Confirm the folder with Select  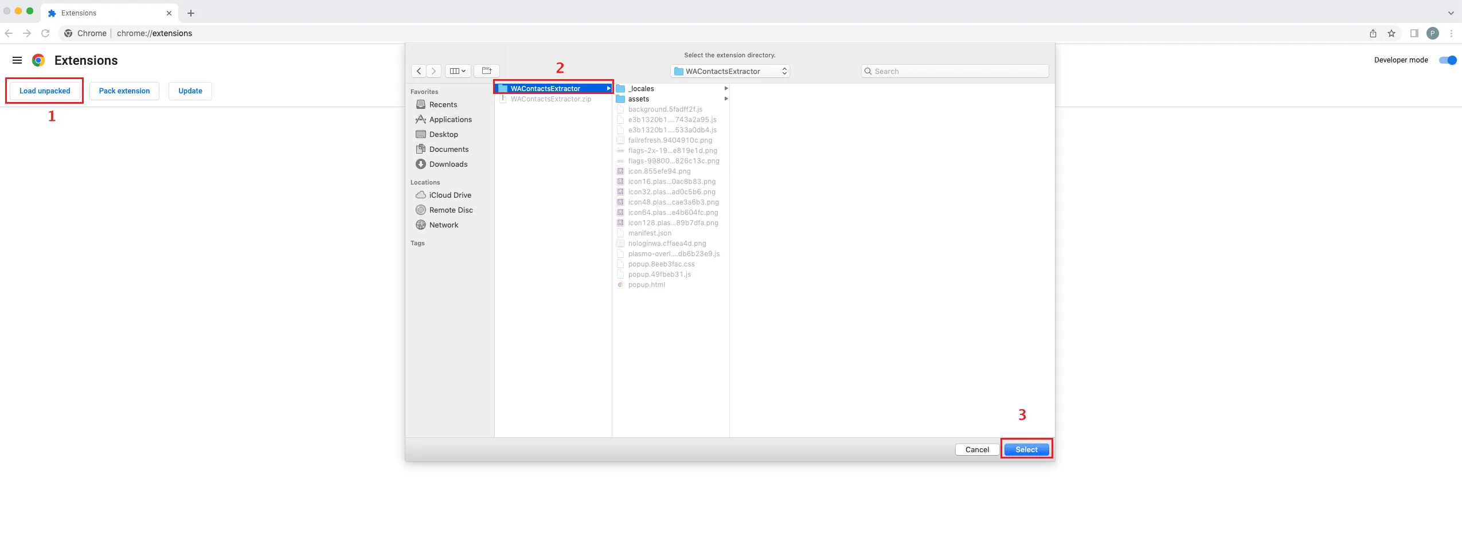[1025, 449]
